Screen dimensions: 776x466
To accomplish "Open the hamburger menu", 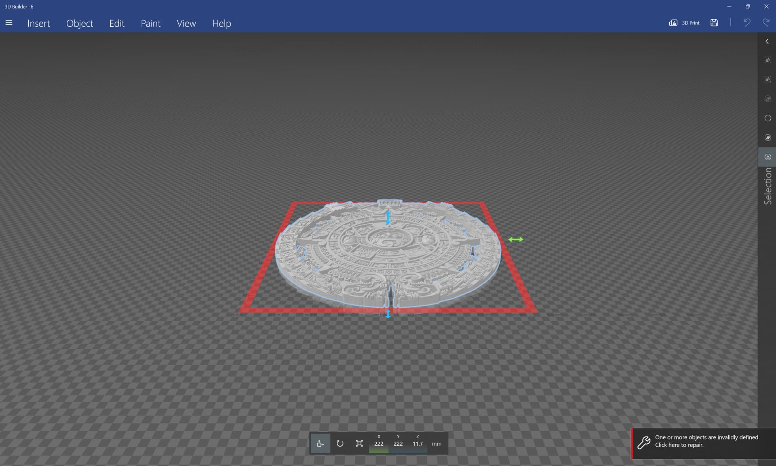I will coord(9,23).
